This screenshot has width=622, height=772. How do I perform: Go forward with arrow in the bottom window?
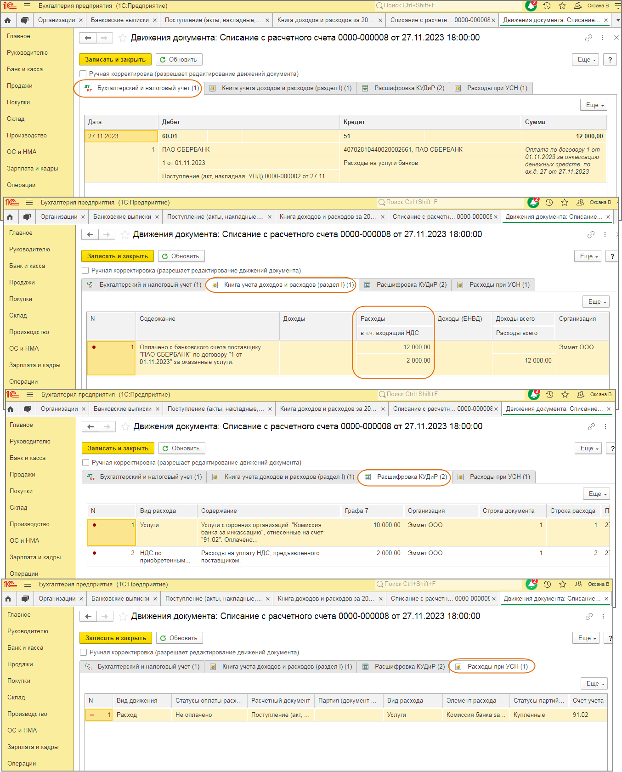click(x=105, y=616)
